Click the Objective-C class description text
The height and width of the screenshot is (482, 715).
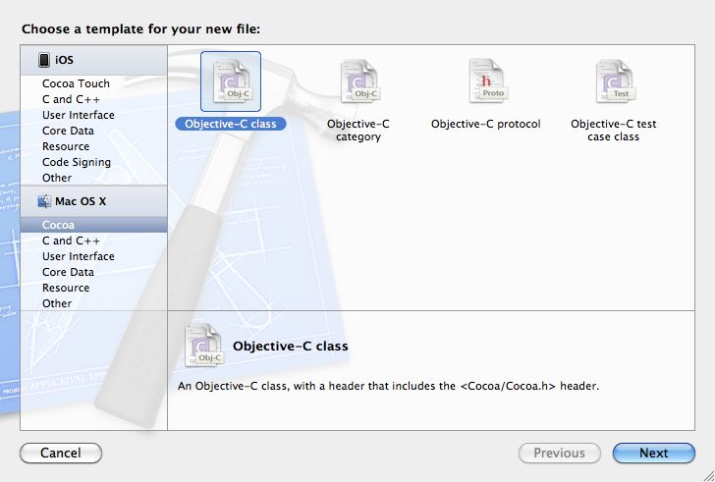coord(388,387)
